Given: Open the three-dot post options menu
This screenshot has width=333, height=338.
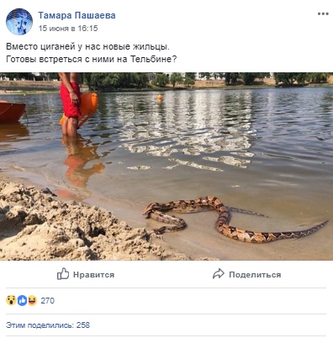Looking at the screenshot, I should click(323, 13).
